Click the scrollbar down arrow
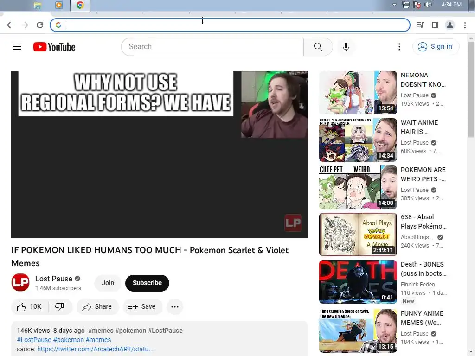 (x=471, y=353)
